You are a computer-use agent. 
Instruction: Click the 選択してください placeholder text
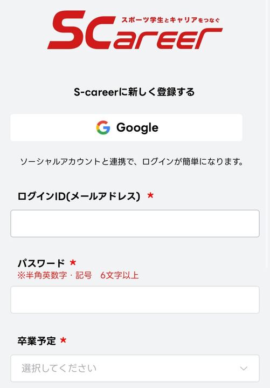[59, 368]
